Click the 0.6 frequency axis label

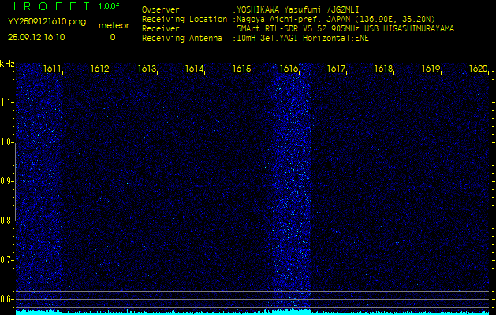point(6,299)
